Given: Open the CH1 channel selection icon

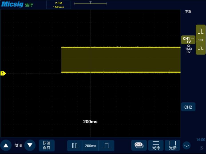Looking at the screenshot, I should [139, 145].
